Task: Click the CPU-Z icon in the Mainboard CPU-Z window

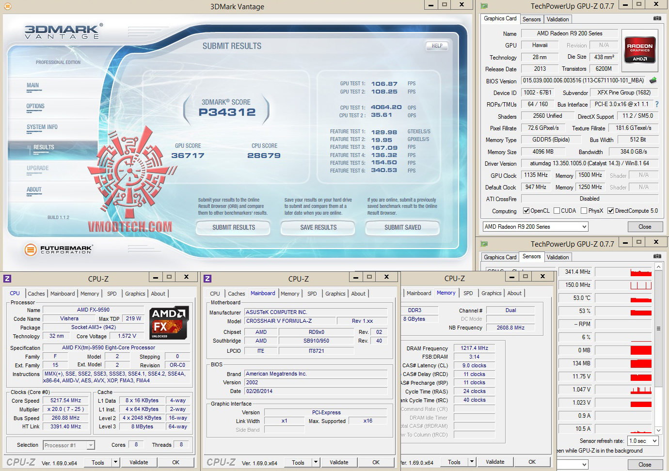Action: (x=207, y=278)
